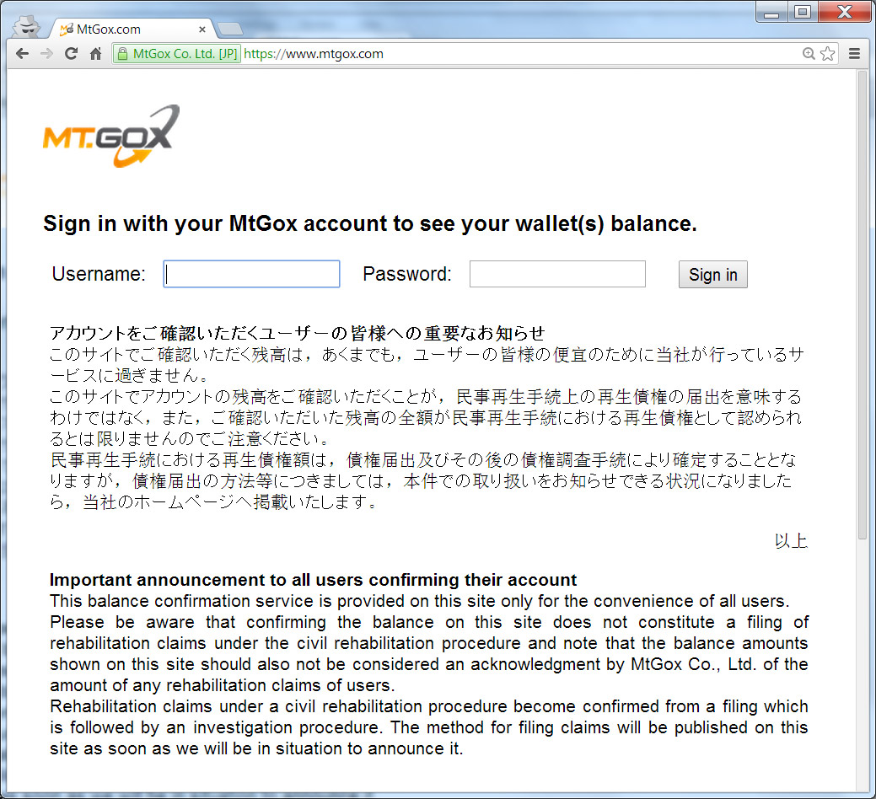Click the MT.GOX logo

pos(111,136)
